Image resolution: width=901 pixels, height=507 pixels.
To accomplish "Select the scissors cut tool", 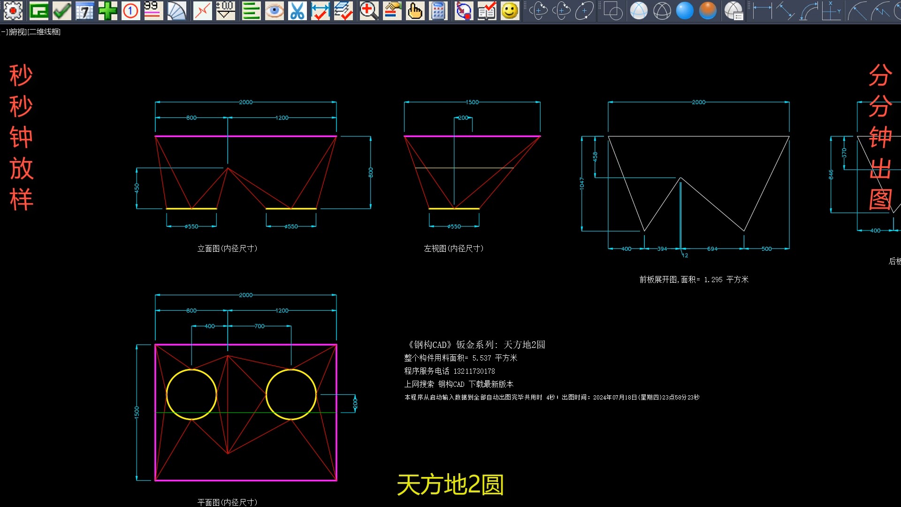I will 297,11.
